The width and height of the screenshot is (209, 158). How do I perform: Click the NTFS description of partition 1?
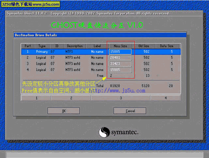coord(69,52)
